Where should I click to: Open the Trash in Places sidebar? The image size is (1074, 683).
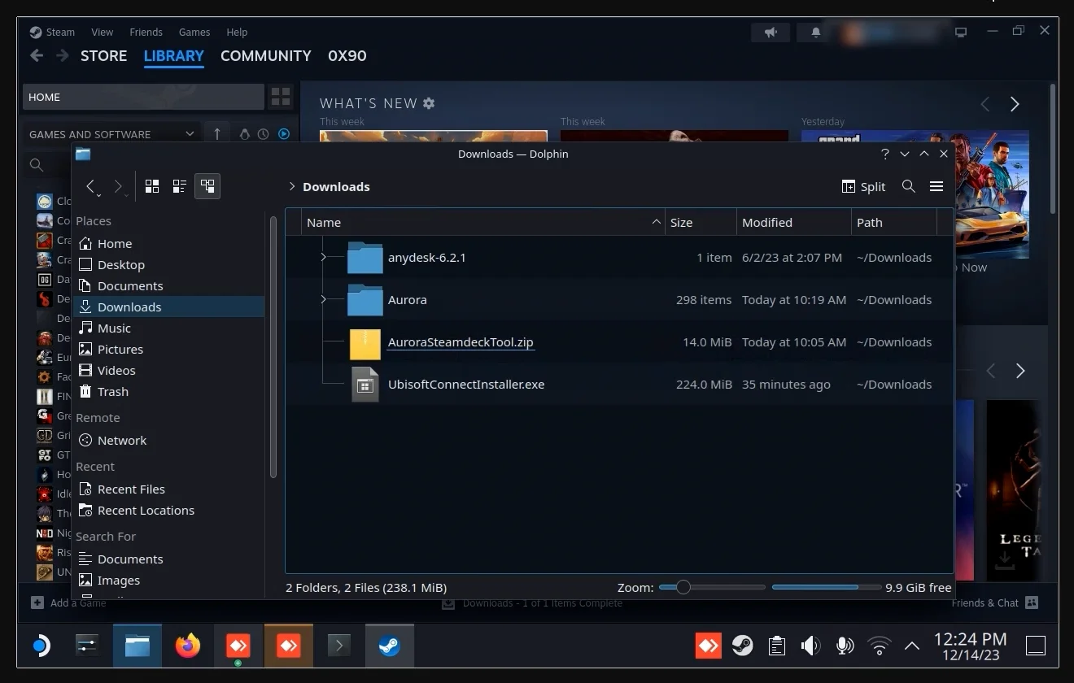click(112, 392)
